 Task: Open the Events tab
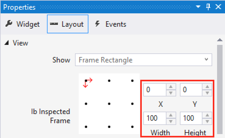click(110, 24)
